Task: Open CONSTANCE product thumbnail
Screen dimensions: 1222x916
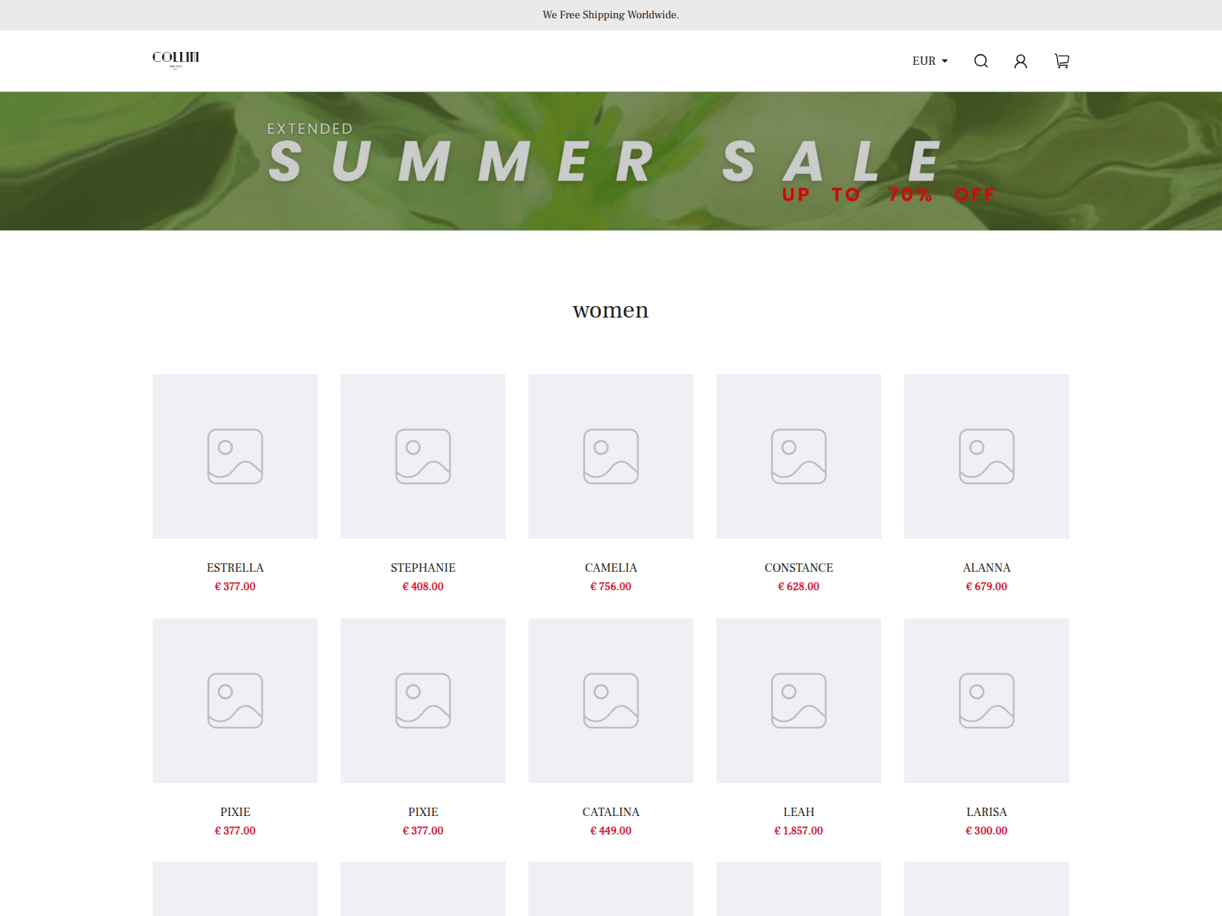Action: coord(799,456)
